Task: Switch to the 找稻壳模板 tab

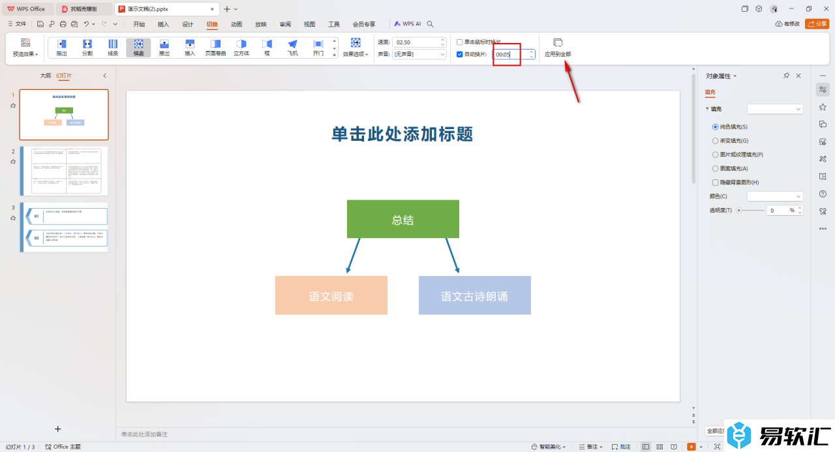Action: [83, 9]
